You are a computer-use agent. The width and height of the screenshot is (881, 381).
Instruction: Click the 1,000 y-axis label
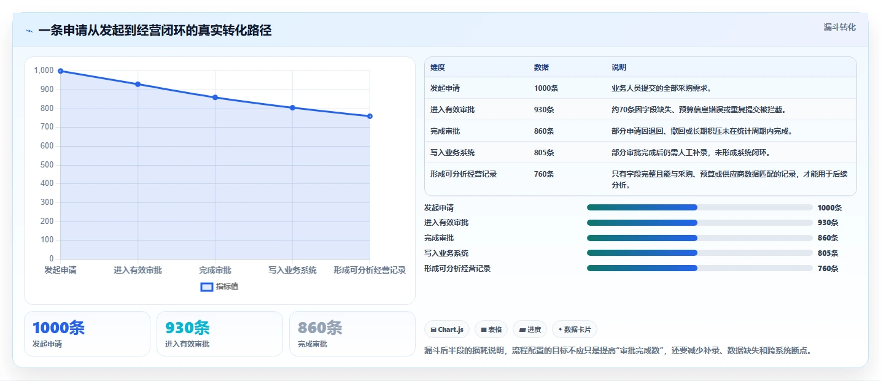click(x=44, y=71)
